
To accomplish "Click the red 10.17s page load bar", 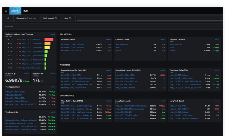I will coord(49,40).
